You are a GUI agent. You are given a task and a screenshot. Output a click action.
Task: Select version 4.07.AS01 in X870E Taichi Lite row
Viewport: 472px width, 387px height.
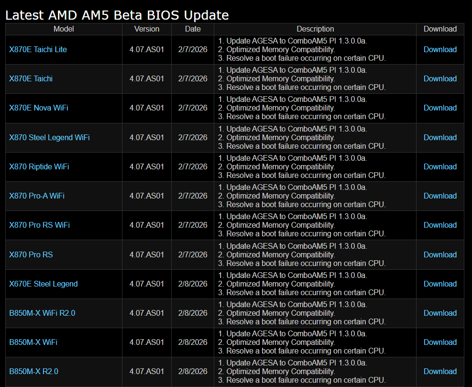[x=147, y=49]
